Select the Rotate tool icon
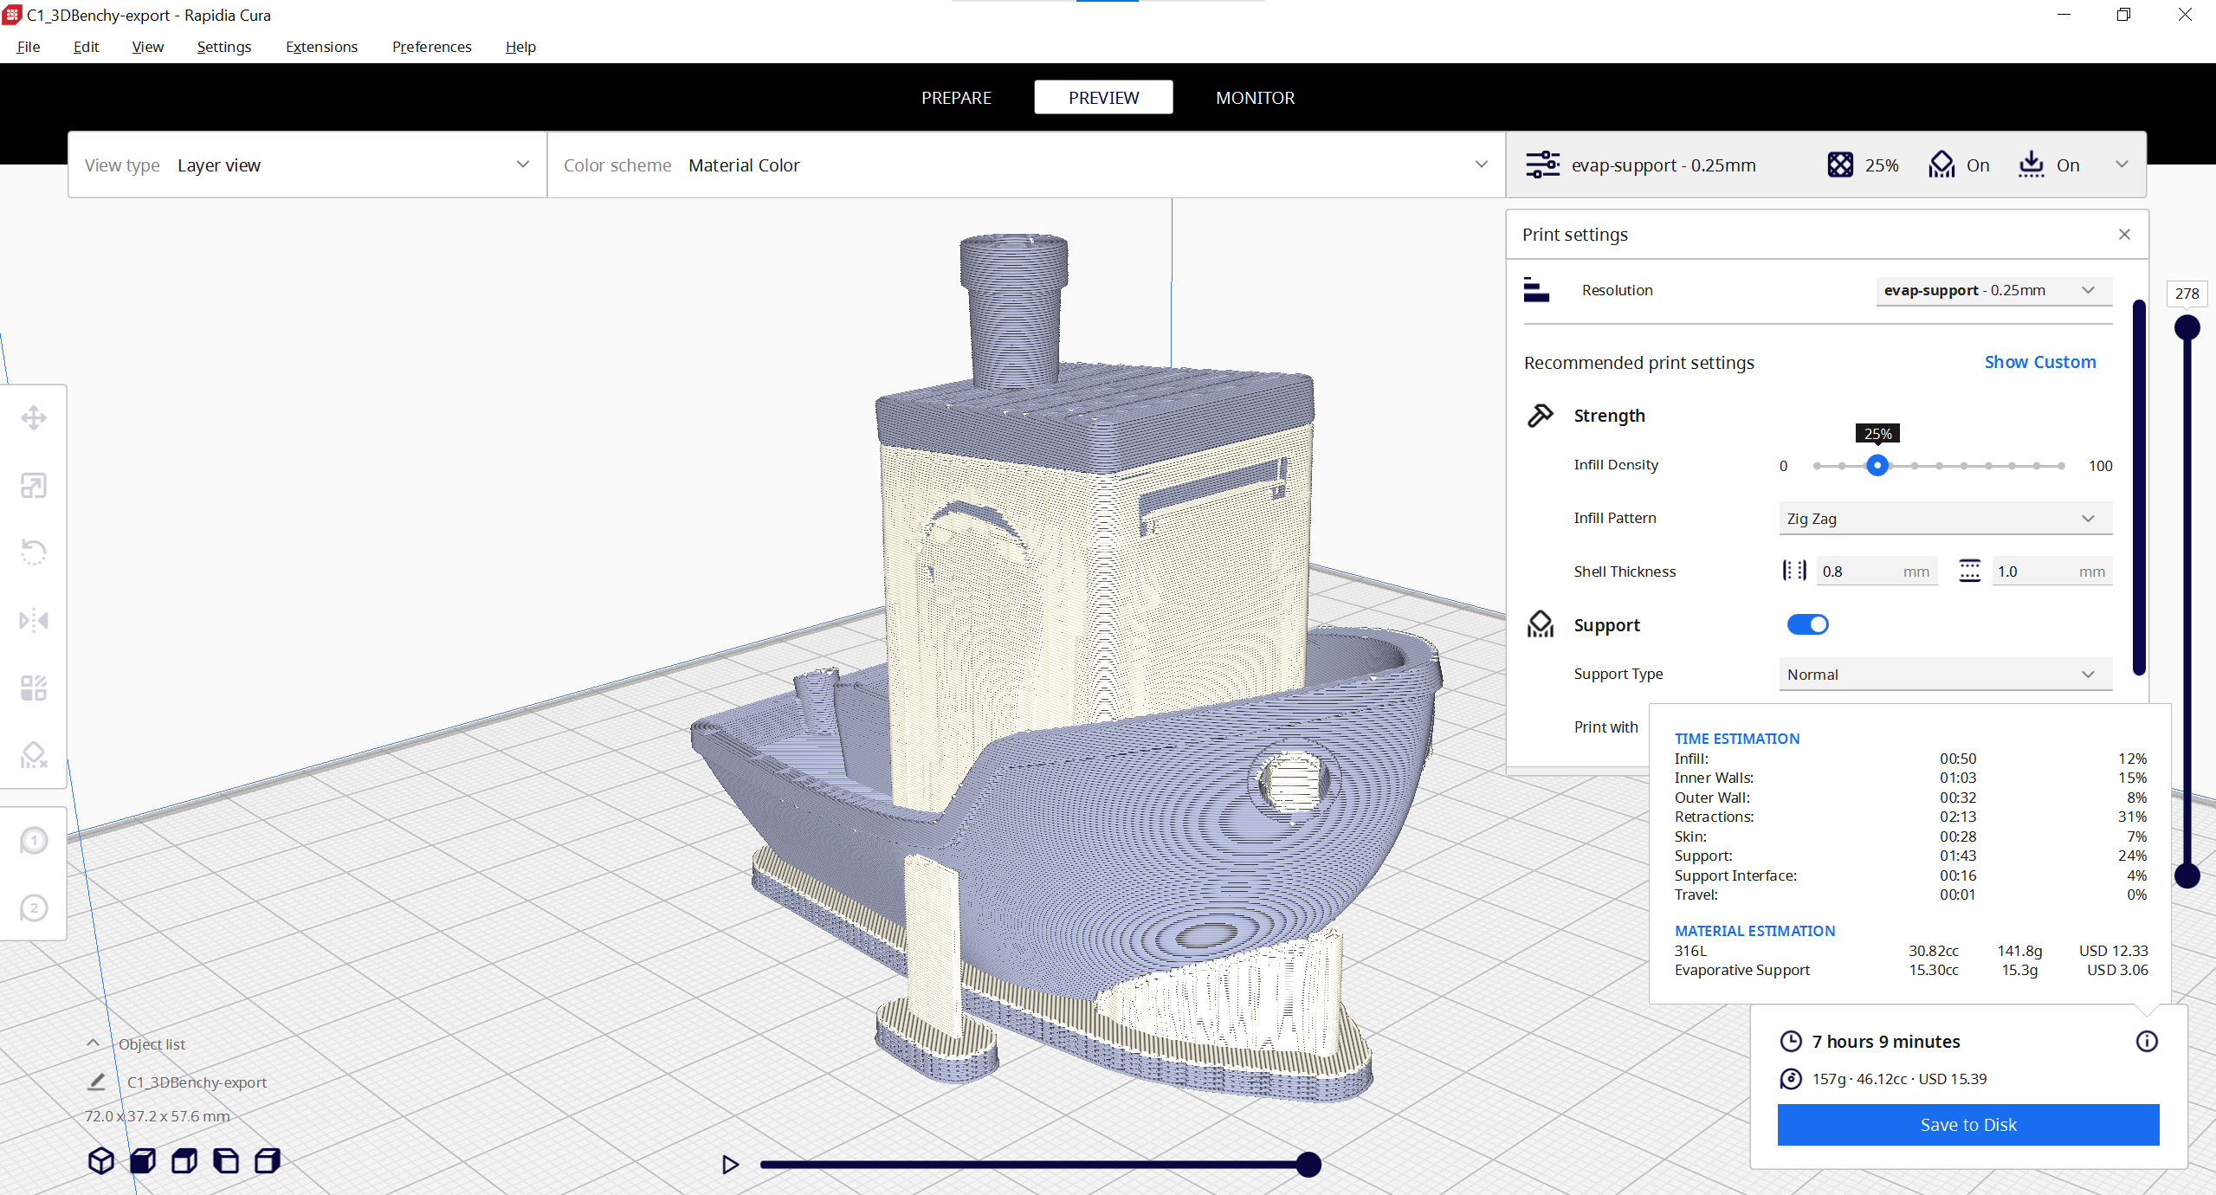Image resolution: width=2216 pixels, height=1195 pixels. pos(34,552)
